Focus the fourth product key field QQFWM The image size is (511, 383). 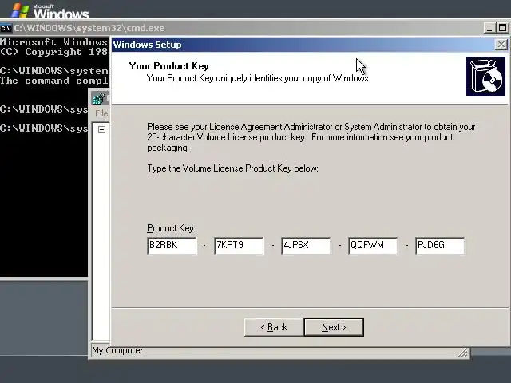373,246
